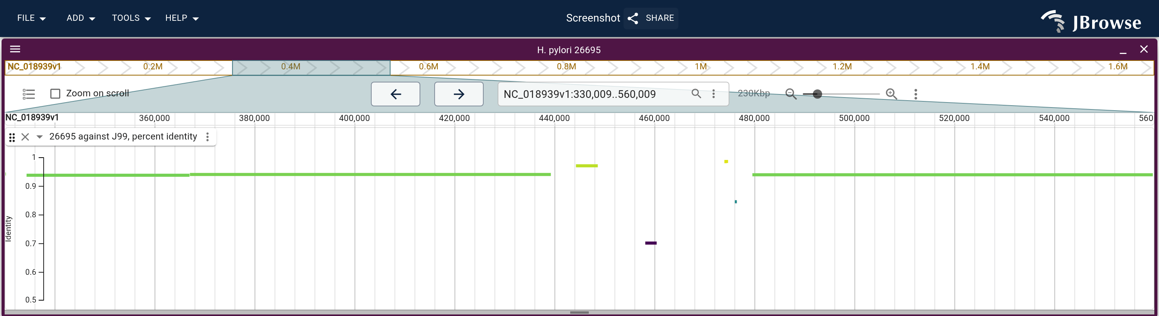Viewport: 1159px width, 316px height.
Task: Open the HELP menu
Action: [182, 18]
